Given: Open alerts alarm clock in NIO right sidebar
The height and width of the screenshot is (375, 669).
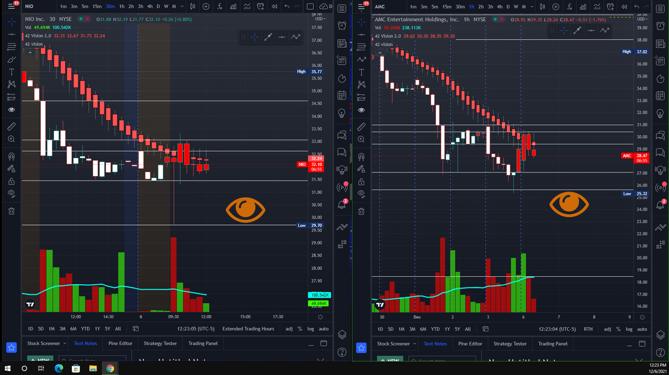Looking at the screenshot, I should tap(342, 26).
